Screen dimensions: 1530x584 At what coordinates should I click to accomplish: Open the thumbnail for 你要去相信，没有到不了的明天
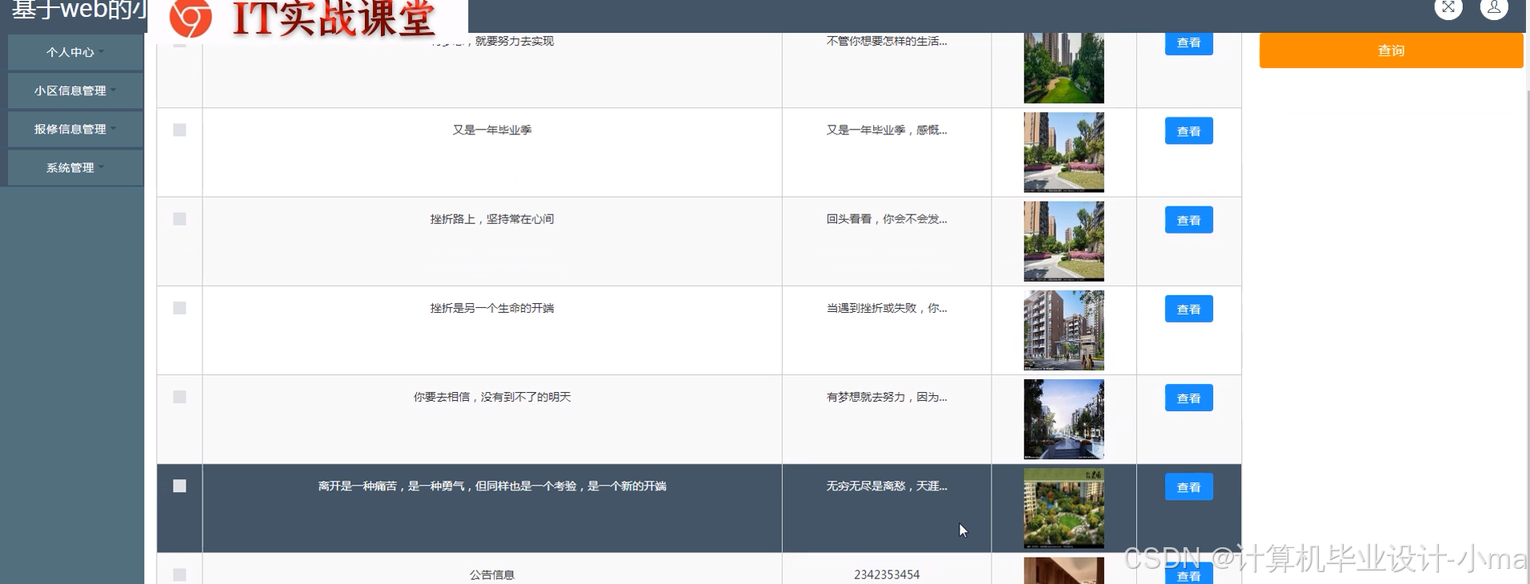(1063, 418)
